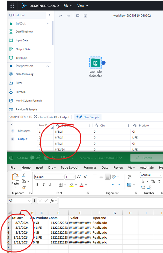The image size is (163, 253).
Task: Select the Data Cleansing tool
Action: click(25, 74)
